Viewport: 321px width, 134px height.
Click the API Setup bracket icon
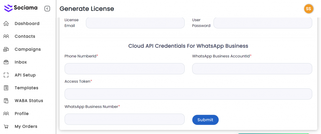point(6,75)
